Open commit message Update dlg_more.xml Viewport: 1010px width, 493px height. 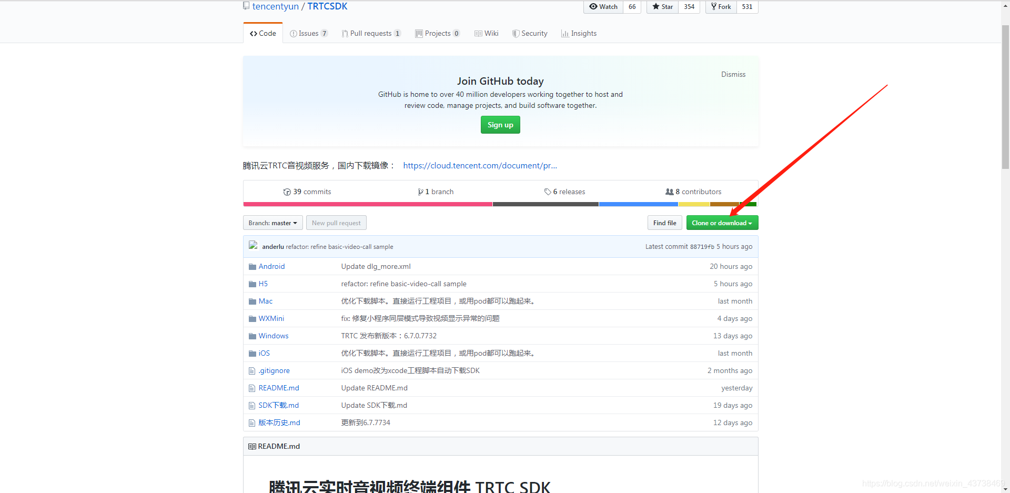[376, 267]
